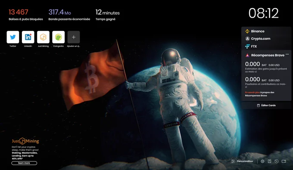Click the Just Mining sponsor logo
The image size is (293, 170).
coord(25,141)
